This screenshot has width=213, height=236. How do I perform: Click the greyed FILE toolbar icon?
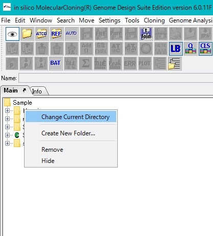pos(101,34)
